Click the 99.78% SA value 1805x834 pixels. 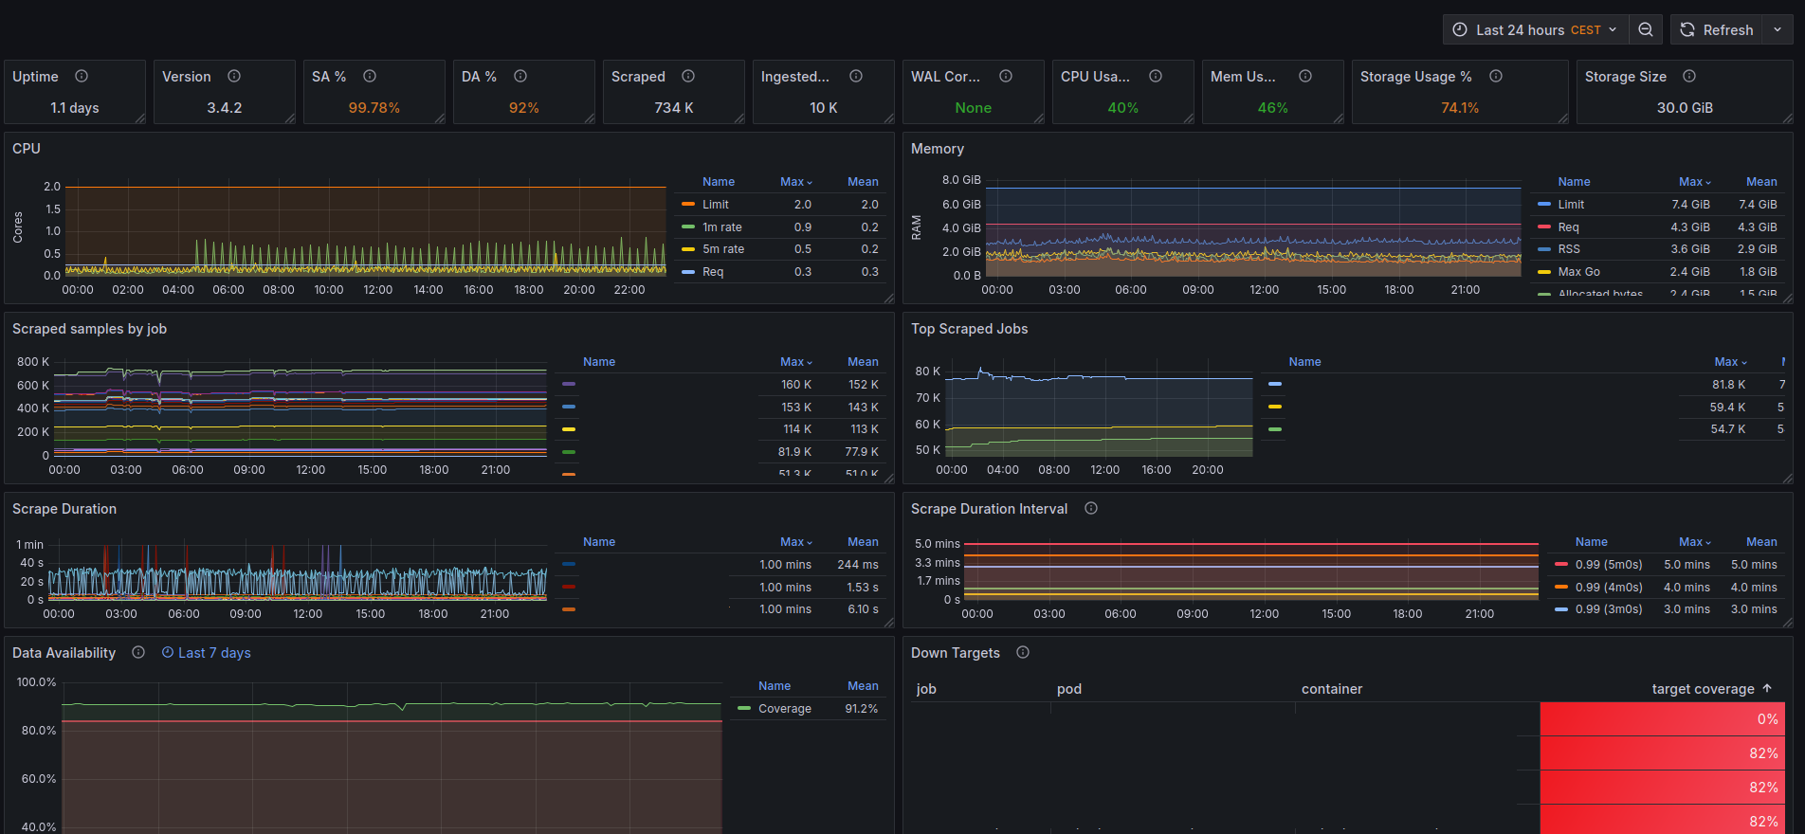tap(374, 108)
